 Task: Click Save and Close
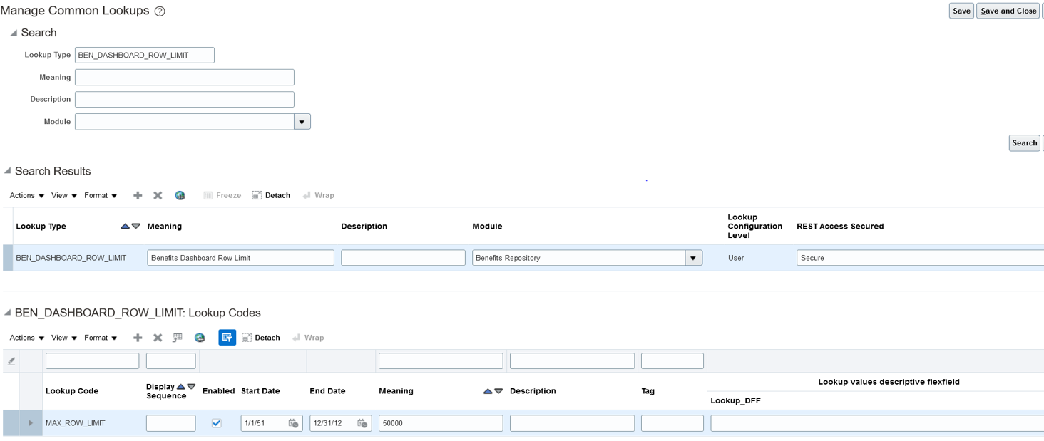point(1008,11)
